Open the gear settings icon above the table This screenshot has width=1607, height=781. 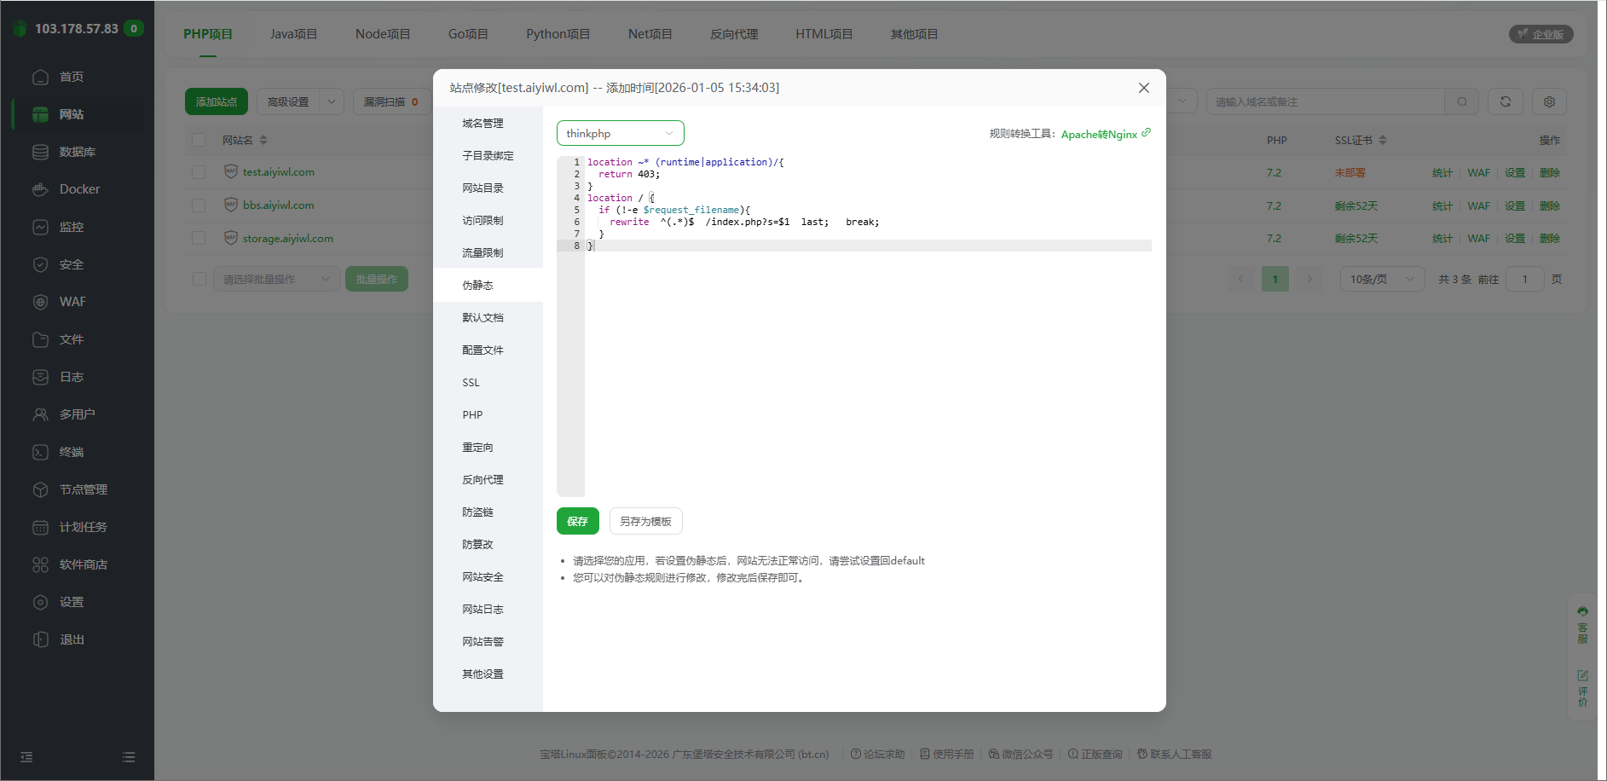coord(1549,101)
